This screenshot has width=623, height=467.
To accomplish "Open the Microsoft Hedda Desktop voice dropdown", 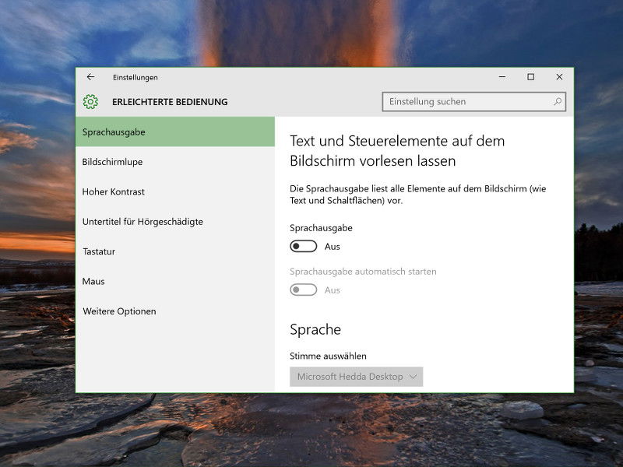I will (x=357, y=377).
